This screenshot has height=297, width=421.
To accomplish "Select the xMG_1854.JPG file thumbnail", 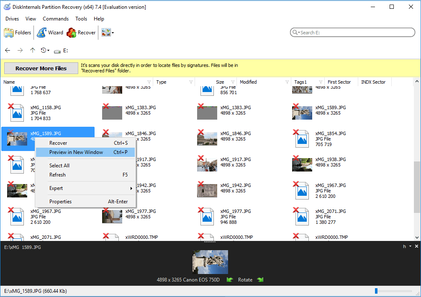I will click(302, 139).
